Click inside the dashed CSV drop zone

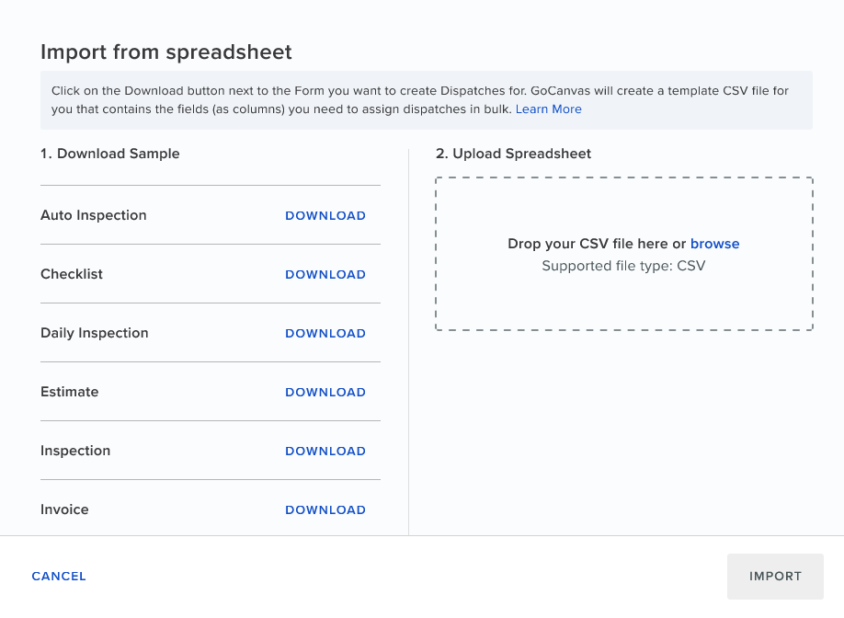[624, 254]
